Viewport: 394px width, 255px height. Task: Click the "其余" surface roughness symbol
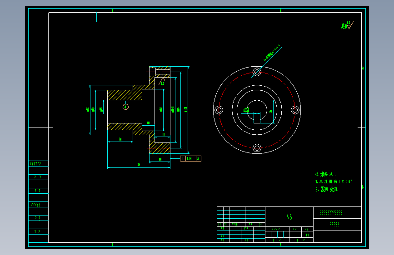pyautogui.click(x=347, y=25)
